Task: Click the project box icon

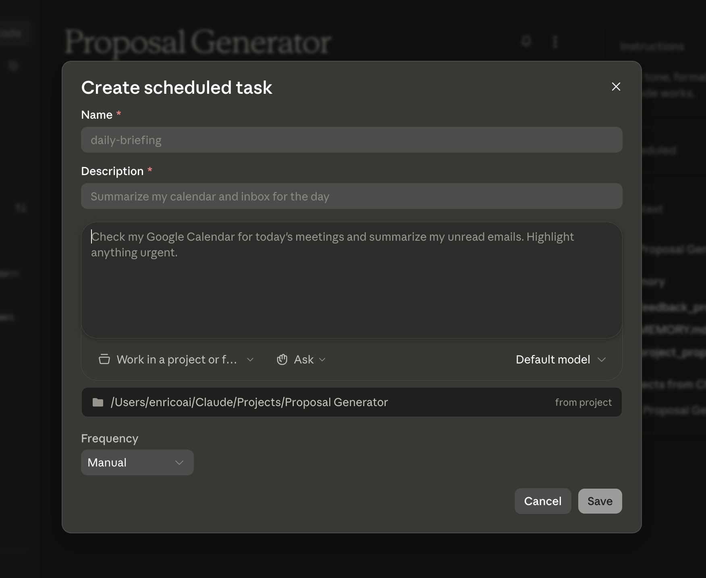Action: [104, 359]
